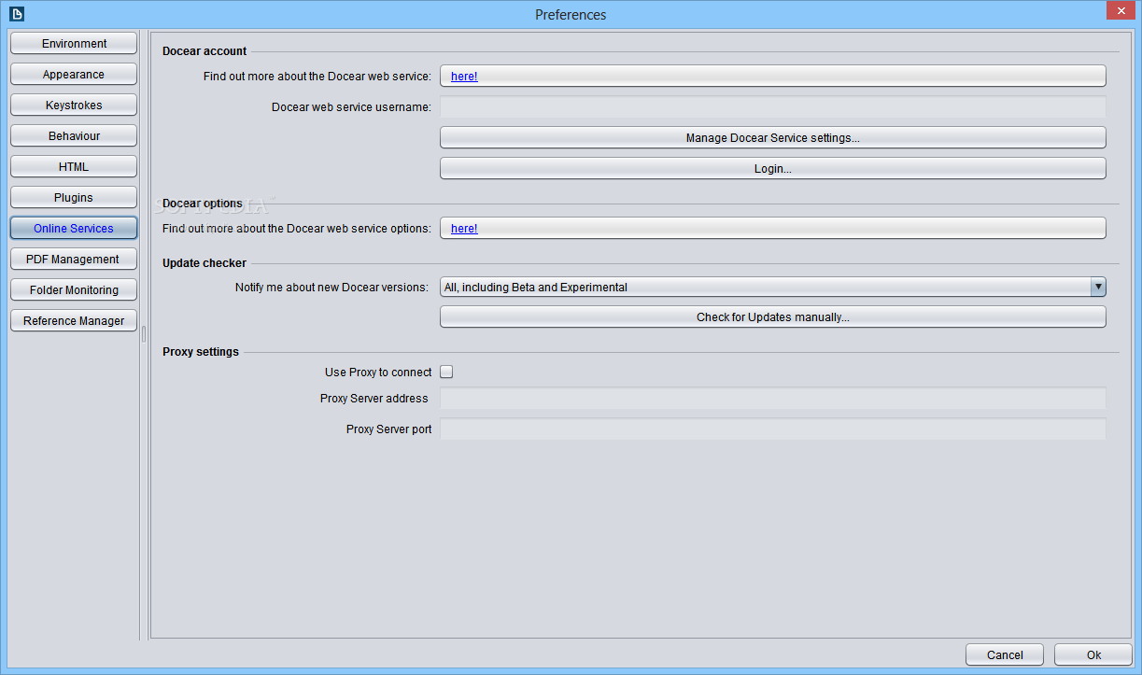Click the Login... button
Screen dimensions: 1142x675
773,169
